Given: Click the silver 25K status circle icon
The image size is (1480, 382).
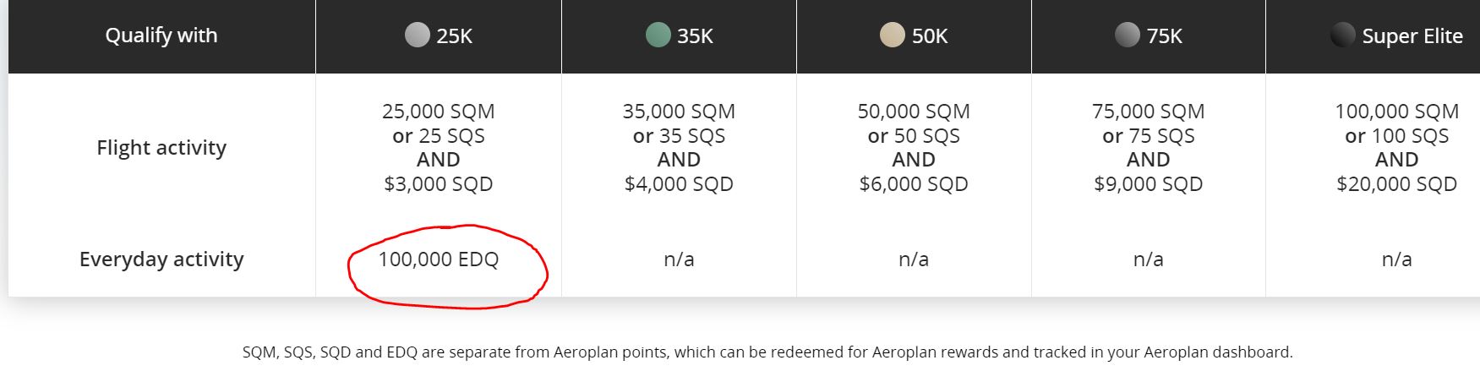Looking at the screenshot, I should click(x=418, y=35).
